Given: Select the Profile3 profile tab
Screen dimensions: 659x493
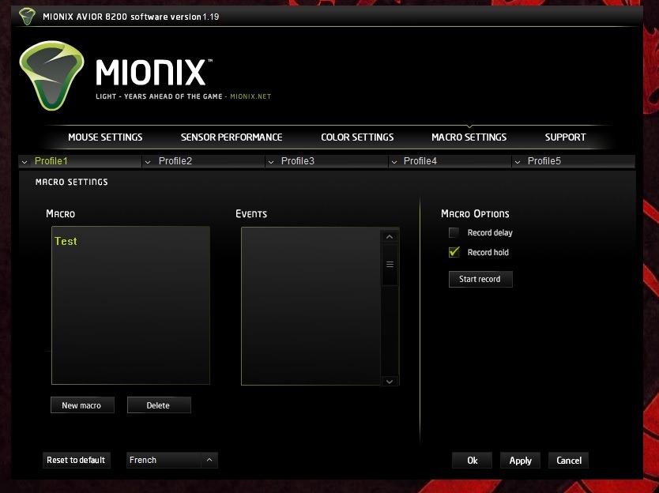Looking at the screenshot, I should (x=327, y=161).
